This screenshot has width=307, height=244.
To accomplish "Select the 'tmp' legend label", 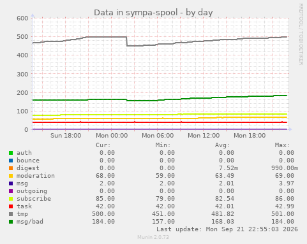I will click(x=22, y=214).
